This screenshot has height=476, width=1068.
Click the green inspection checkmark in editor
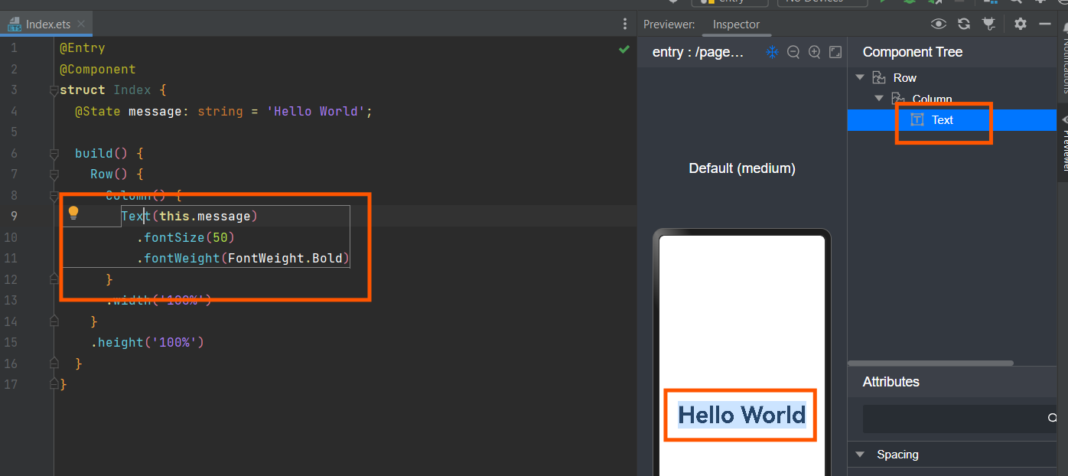[x=624, y=50]
